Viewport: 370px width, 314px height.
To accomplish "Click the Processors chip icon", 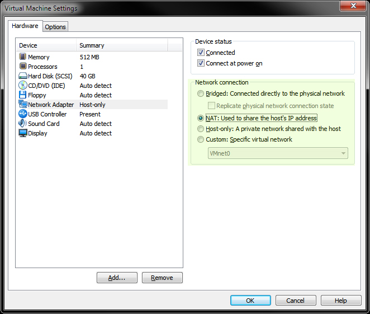I will [23, 67].
